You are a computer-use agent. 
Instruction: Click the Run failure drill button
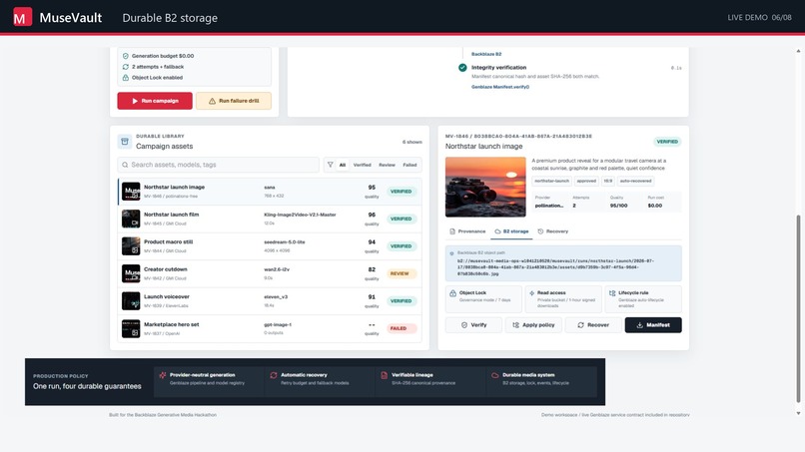pyautogui.click(x=234, y=101)
